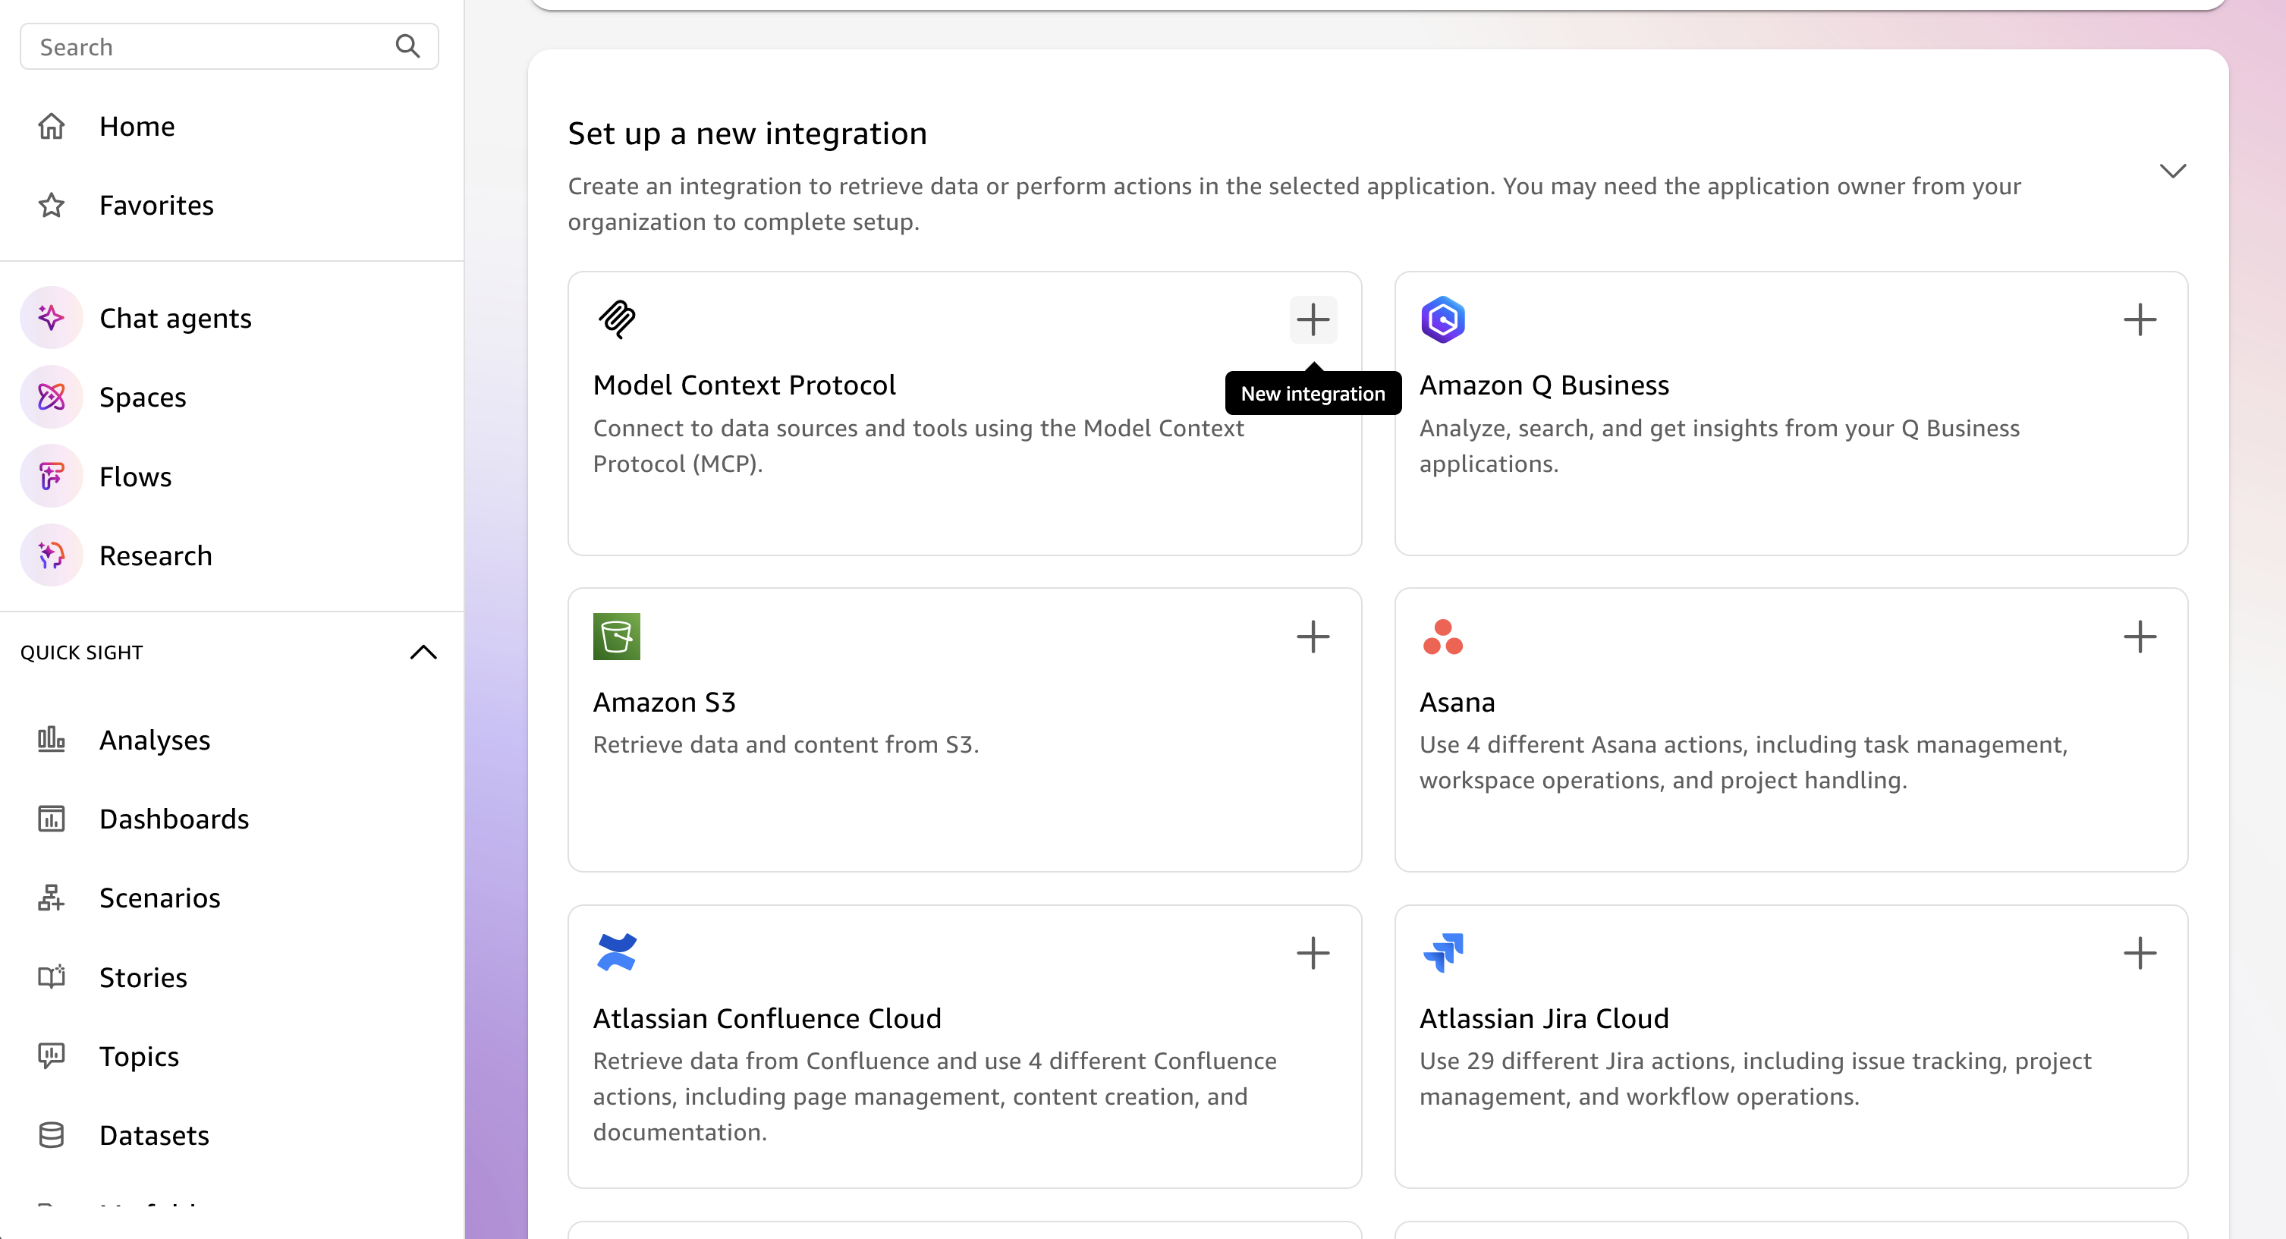Screen dimensions: 2286x1239
Task: Open Analyses from the sidebar
Action: click(155, 739)
